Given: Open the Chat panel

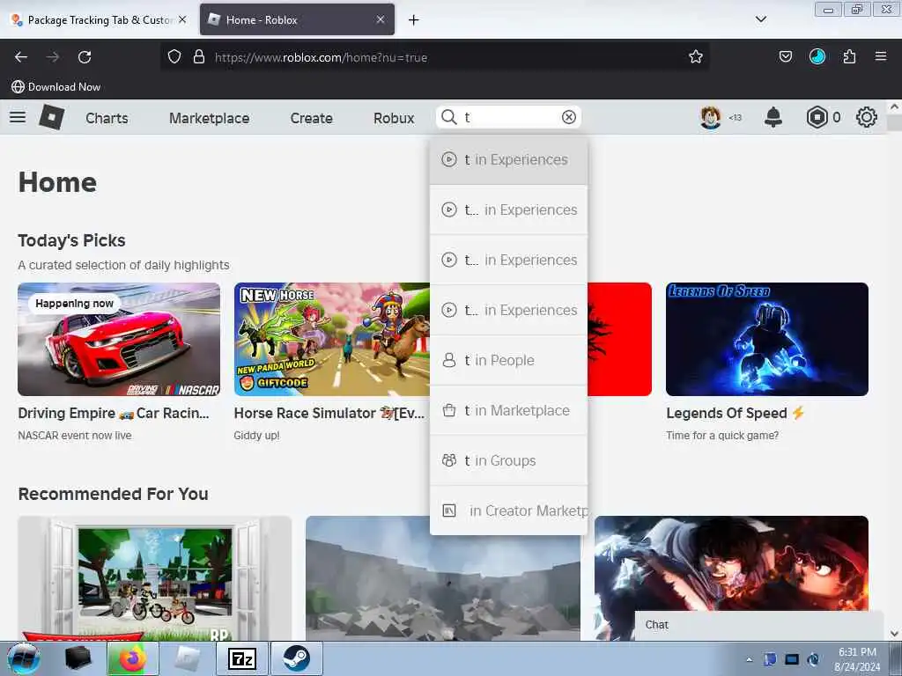Looking at the screenshot, I should (x=758, y=625).
